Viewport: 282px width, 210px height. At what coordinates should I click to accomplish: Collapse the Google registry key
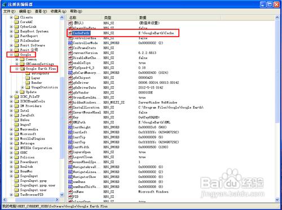(11, 55)
